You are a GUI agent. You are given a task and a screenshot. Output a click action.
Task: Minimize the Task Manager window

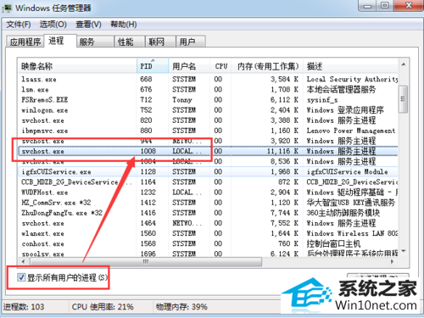367,6
